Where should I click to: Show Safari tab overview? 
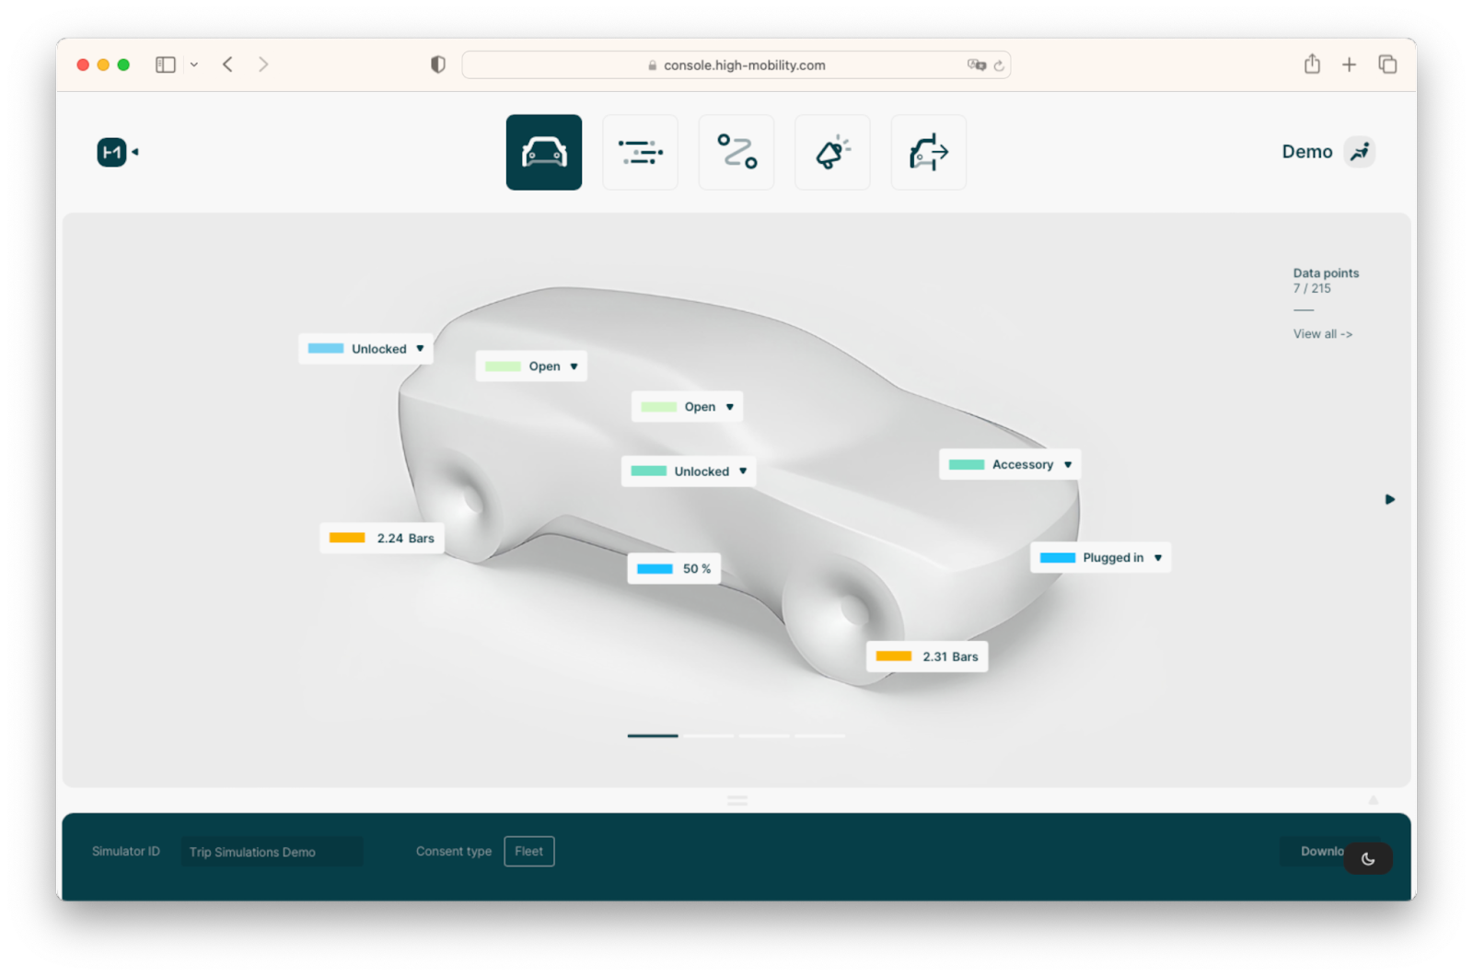[1387, 64]
